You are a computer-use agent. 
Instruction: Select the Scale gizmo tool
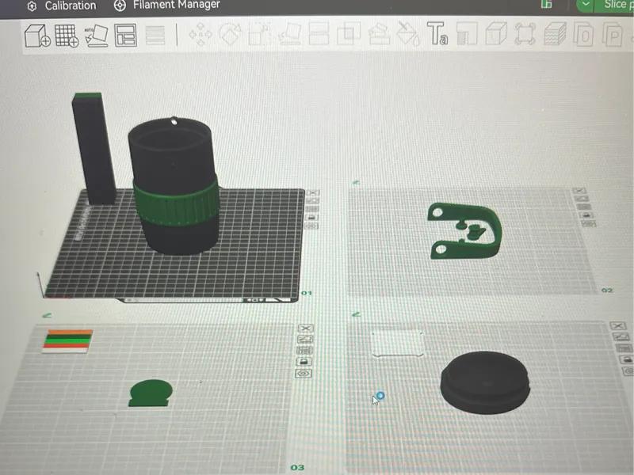[259, 34]
